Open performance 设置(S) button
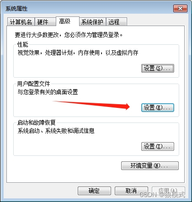Screen dimensions: 192x202 click(x=158, y=68)
